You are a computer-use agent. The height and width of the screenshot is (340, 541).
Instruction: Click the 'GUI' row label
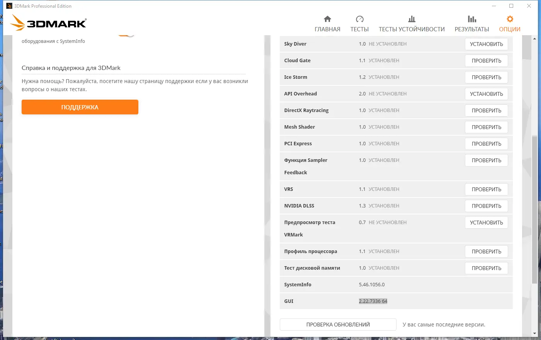pyautogui.click(x=289, y=301)
